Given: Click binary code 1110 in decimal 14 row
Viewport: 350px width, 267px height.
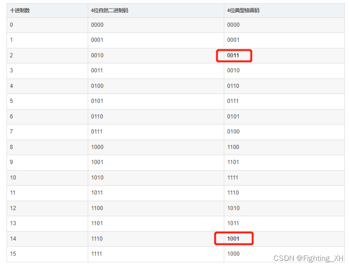Looking at the screenshot, I should pyautogui.click(x=97, y=239).
